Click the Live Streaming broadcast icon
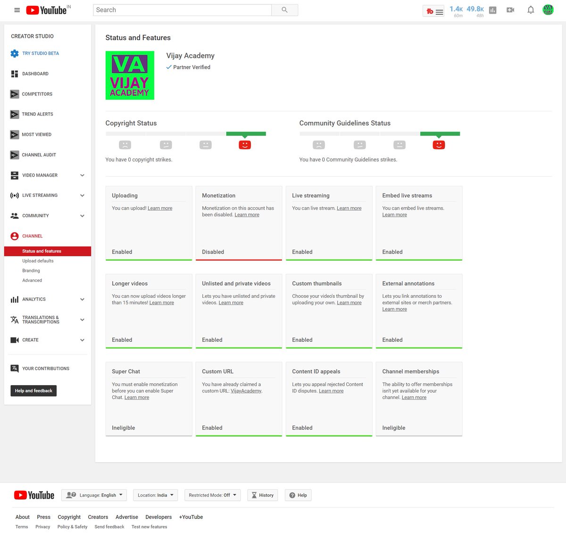Viewport: 566px width, 541px height. [x=15, y=195]
